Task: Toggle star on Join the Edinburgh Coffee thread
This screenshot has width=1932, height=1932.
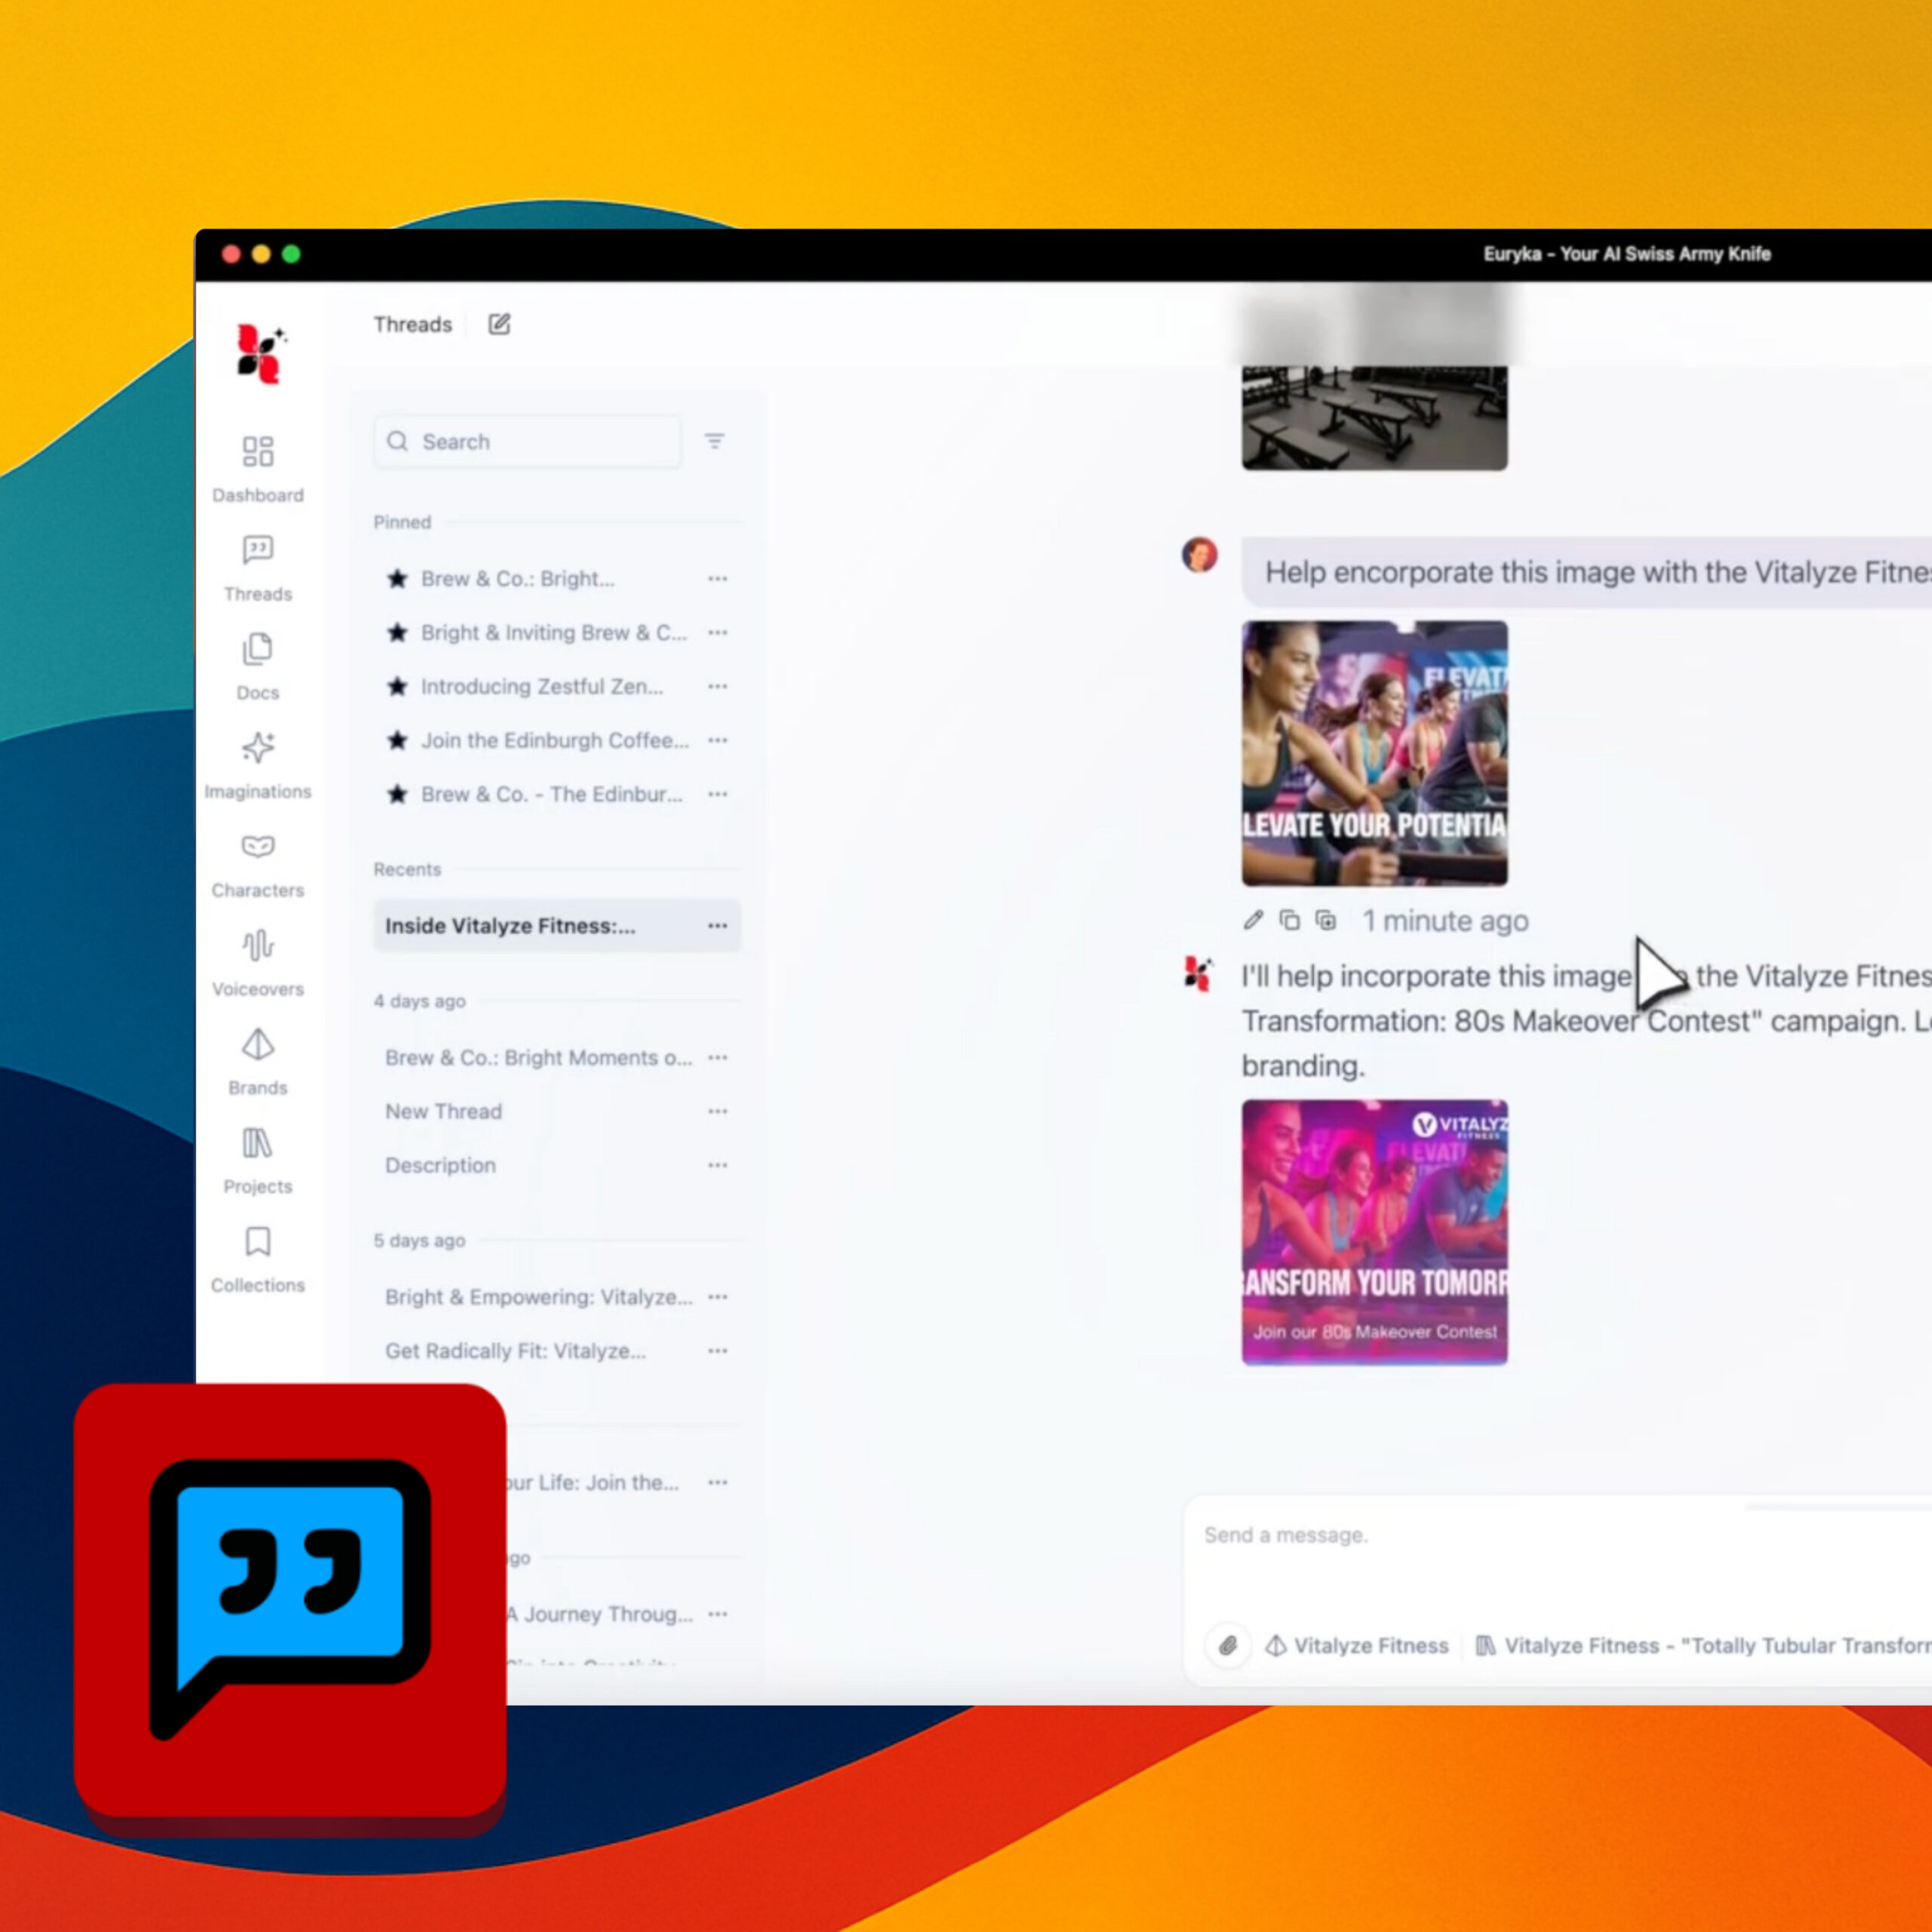Action: point(398,741)
